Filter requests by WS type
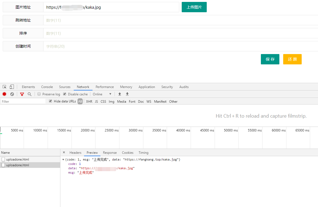 coord(149,102)
